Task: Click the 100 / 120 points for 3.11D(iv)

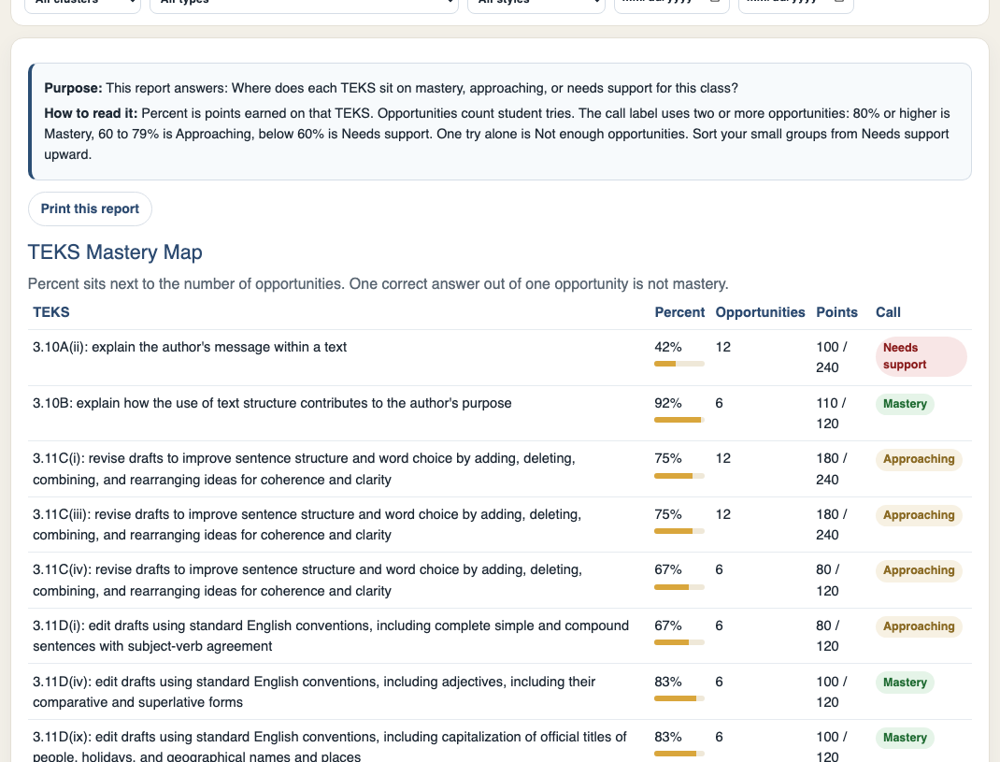Action: (832, 692)
